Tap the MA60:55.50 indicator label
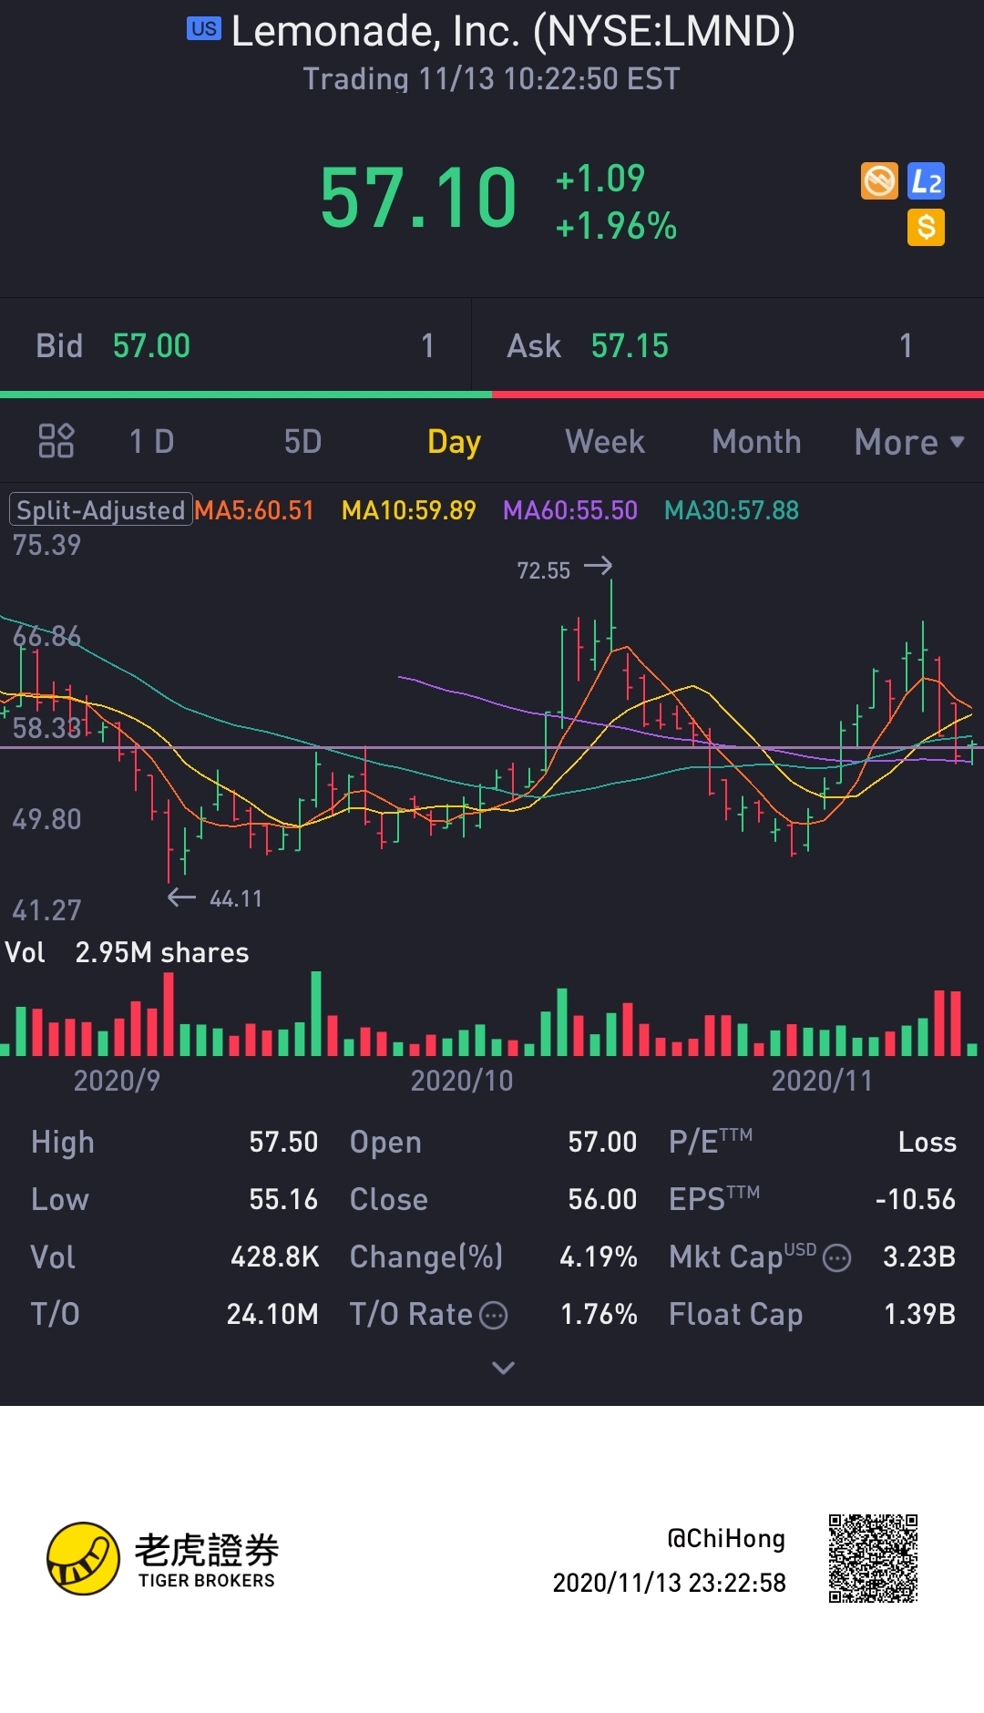Image resolution: width=984 pixels, height=1713 pixels. coord(570,510)
